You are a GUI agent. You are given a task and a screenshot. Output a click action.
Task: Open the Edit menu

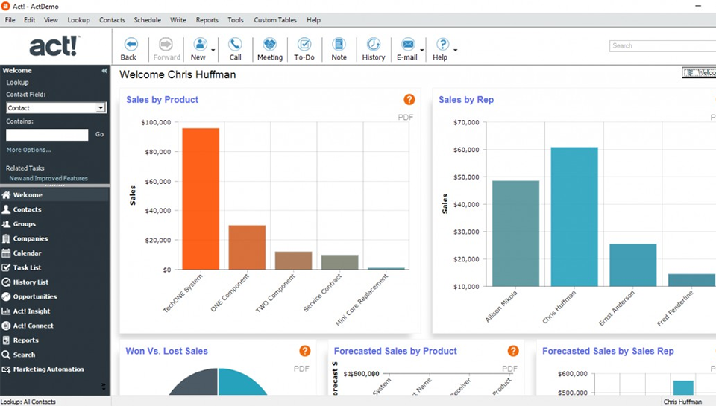(x=30, y=20)
